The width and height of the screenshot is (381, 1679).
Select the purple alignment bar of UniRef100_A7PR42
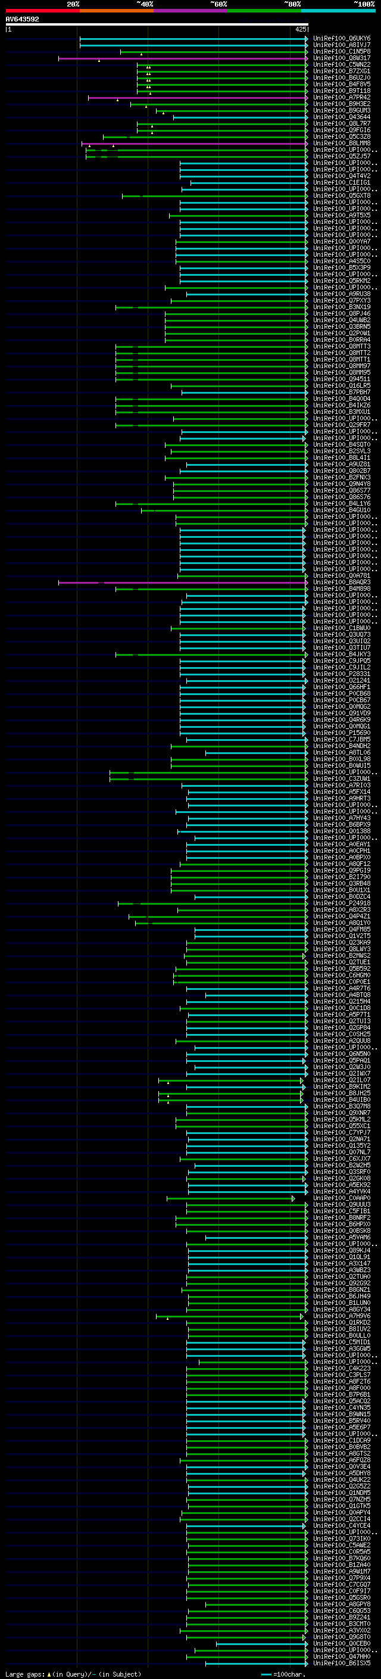coord(198,98)
